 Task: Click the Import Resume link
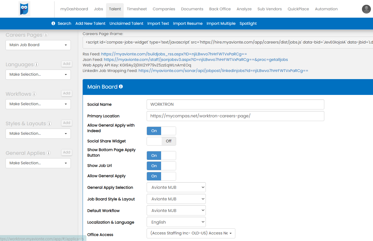click(188, 23)
